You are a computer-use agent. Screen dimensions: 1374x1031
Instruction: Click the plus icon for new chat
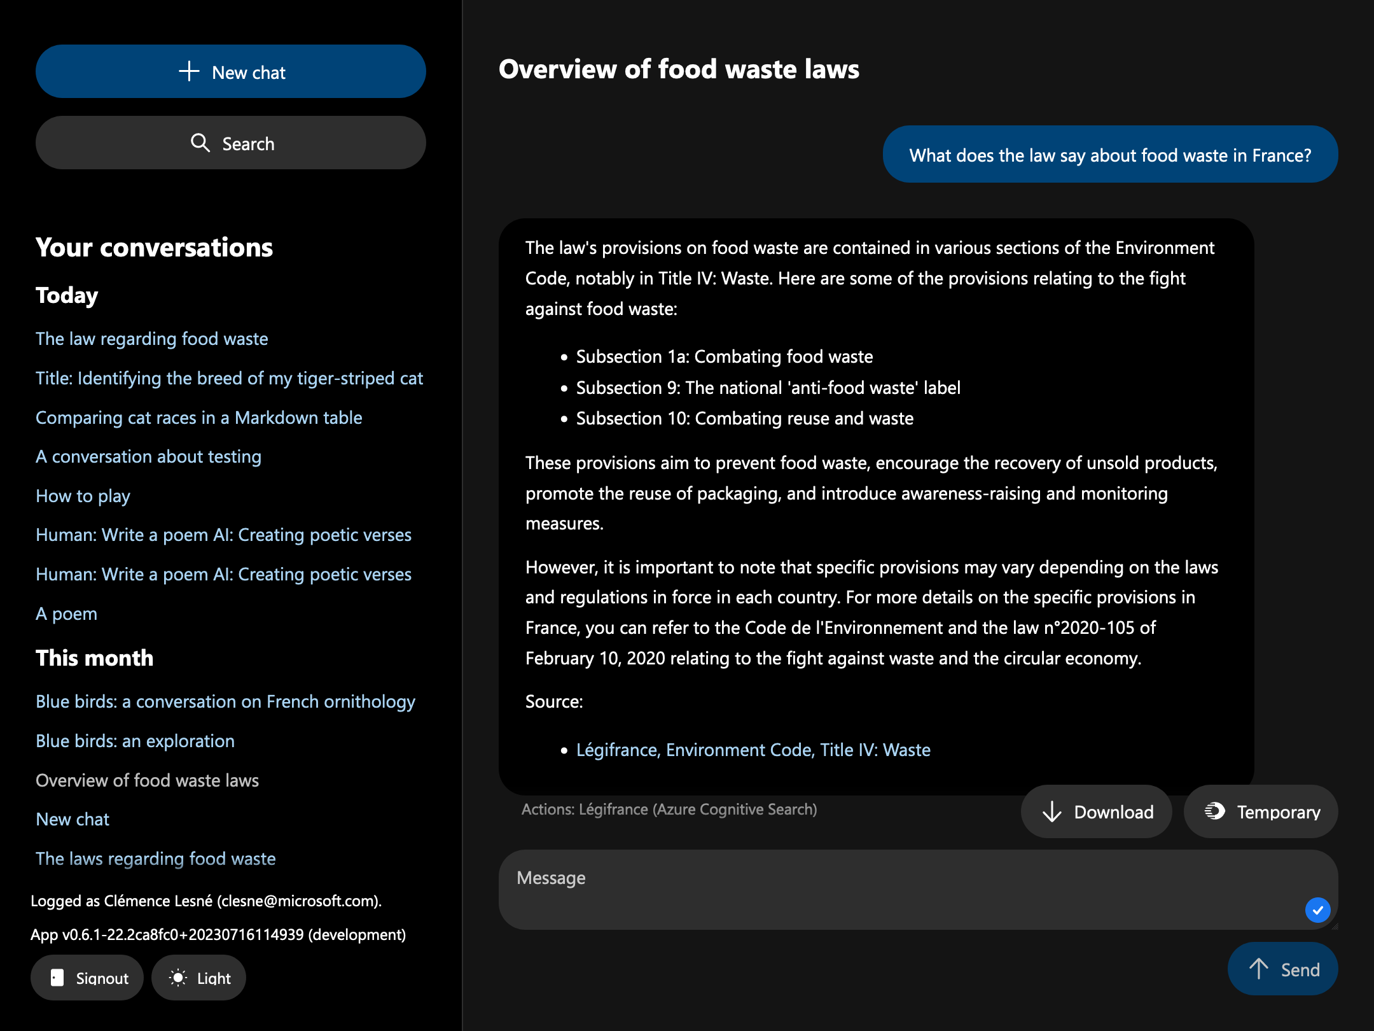(189, 71)
